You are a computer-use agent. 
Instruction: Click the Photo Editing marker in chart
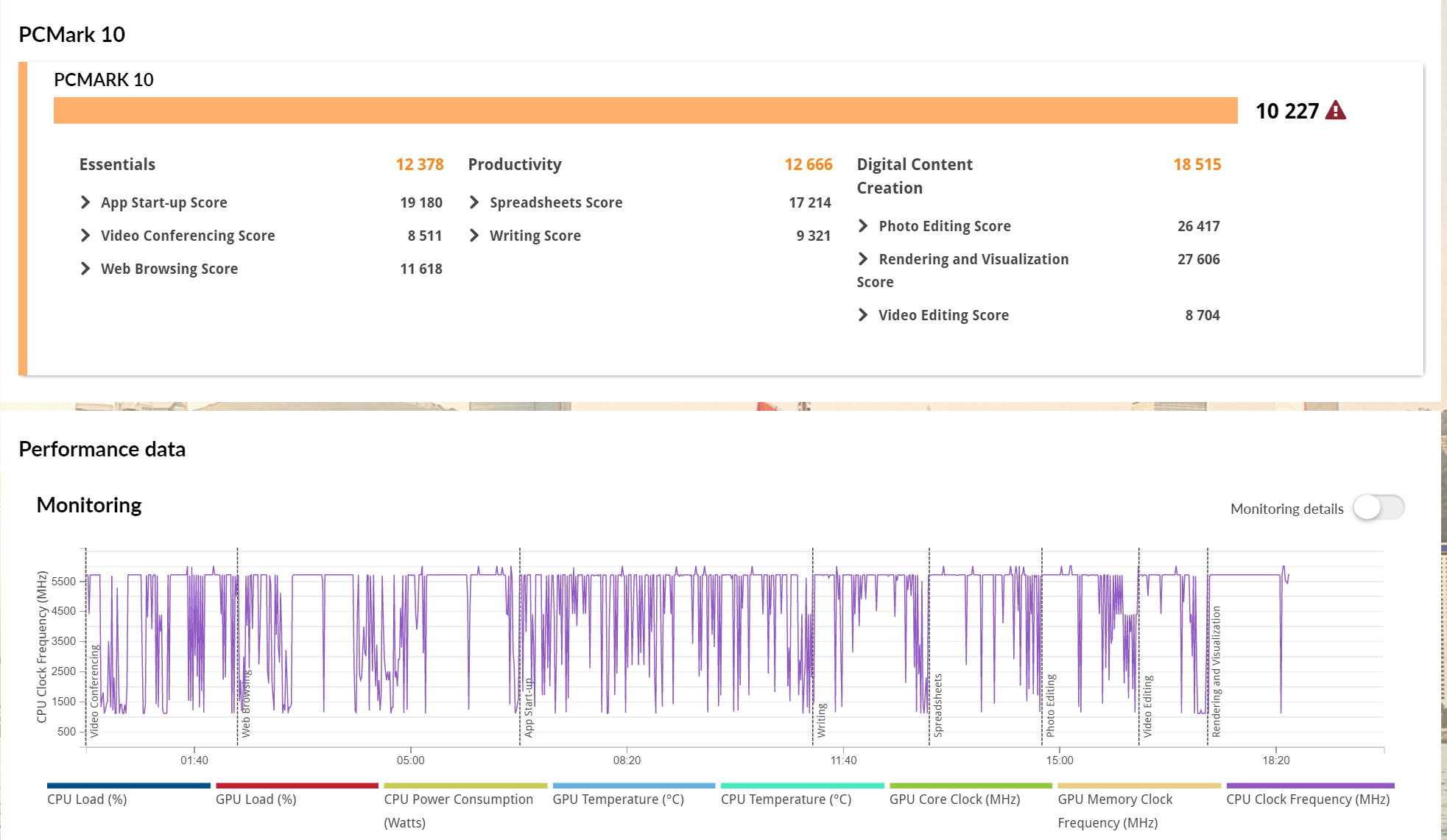pos(1051,705)
